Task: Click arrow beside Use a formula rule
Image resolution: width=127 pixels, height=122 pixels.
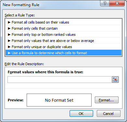Action: tap(9, 53)
